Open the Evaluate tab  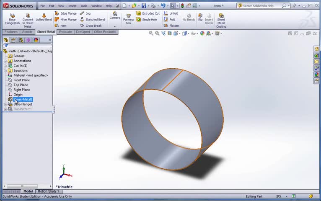click(x=65, y=32)
